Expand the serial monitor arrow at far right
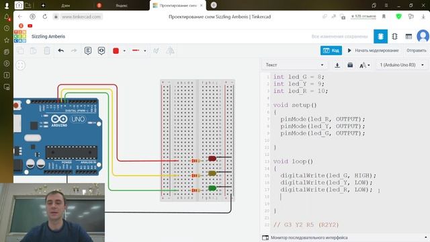This screenshot has width=430, height=242. [425, 237]
